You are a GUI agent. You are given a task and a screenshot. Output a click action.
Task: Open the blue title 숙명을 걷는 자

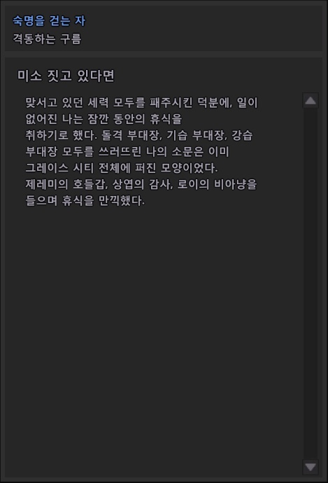tap(49, 21)
